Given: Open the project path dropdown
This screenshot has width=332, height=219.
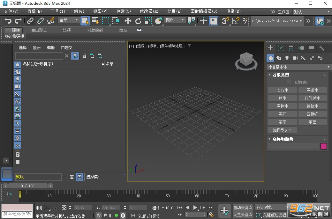Looking at the screenshot, I should click(277, 21).
